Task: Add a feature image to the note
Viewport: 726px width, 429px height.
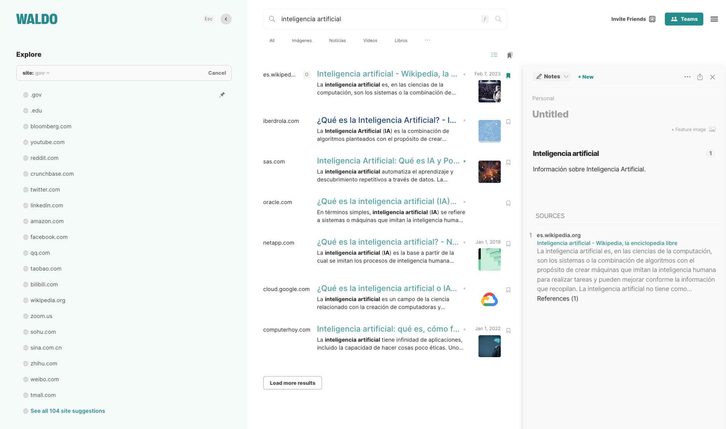Action: tap(689, 129)
